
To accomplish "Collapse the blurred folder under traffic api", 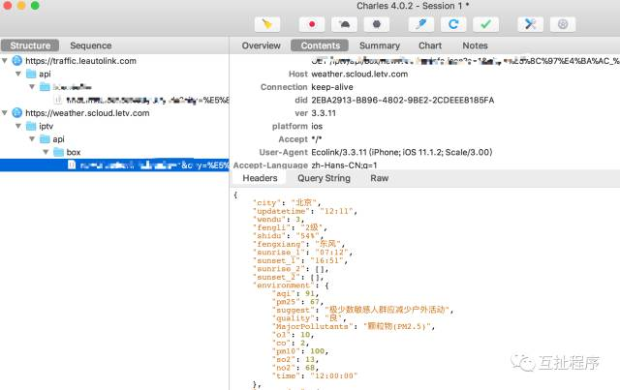I will pyautogui.click(x=32, y=87).
